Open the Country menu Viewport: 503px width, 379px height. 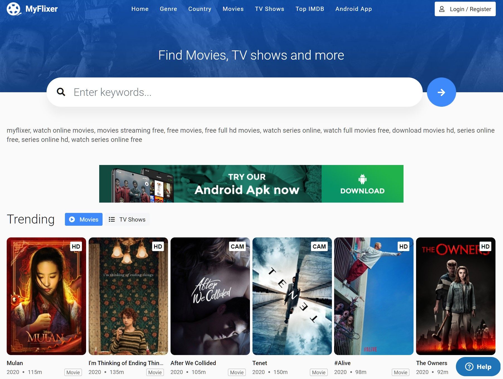click(x=200, y=9)
